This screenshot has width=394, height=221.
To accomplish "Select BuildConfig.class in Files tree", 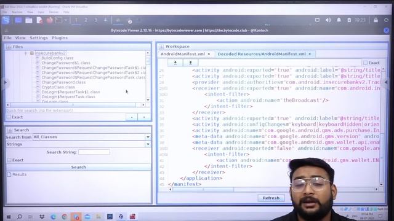I will point(57,58).
